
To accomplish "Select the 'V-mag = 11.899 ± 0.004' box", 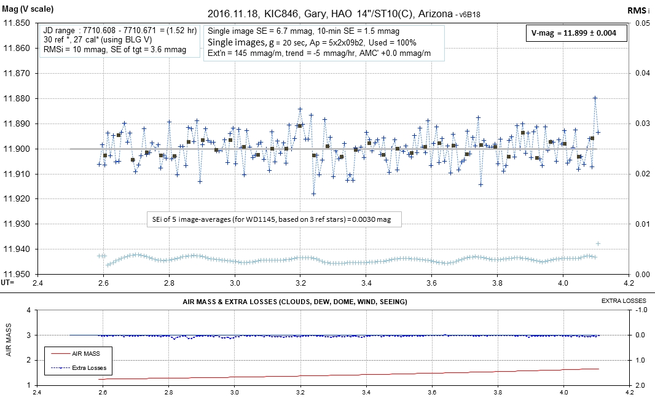I will point(576,33).
